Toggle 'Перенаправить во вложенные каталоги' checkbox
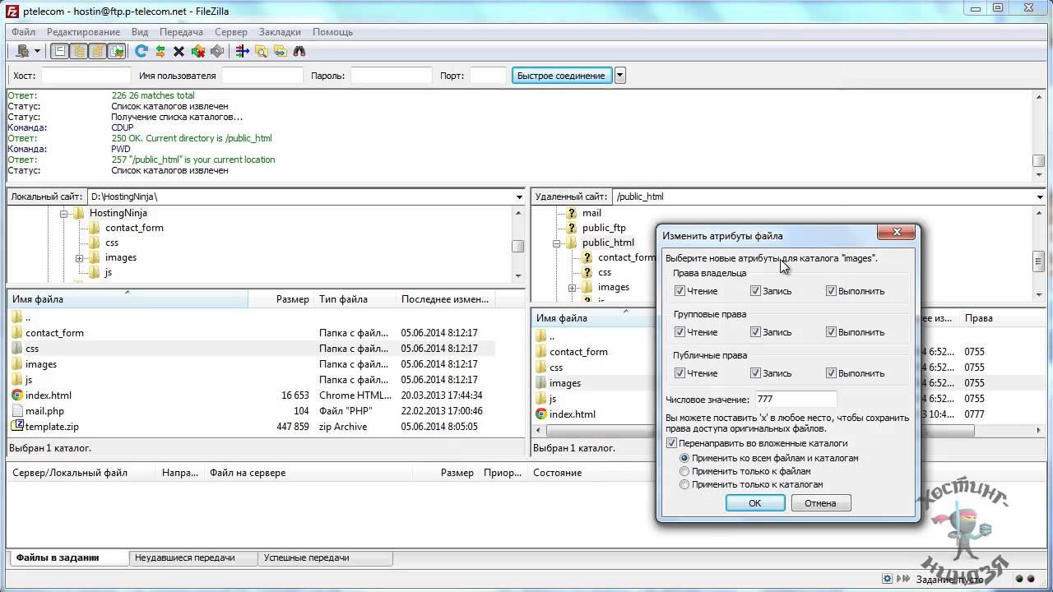Image resolution: width=1053 pixels, height=592 pixels. click(x=671, y=443)
